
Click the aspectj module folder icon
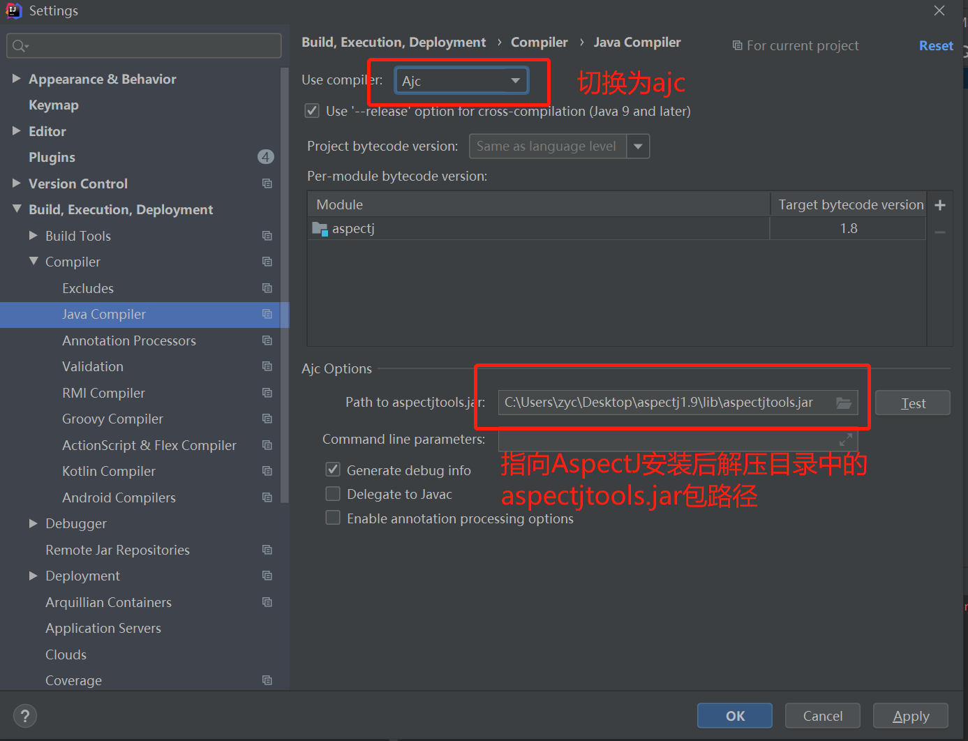click(320, 229)
